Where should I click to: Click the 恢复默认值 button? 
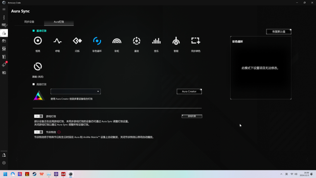pos(279,32)
